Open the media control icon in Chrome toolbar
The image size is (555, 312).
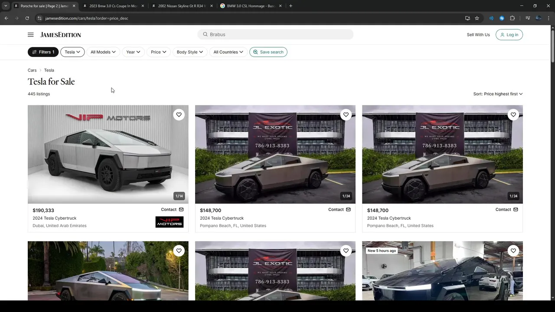tap(528, 18)
